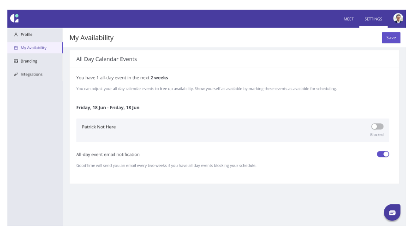Viewport: 418px width, 231px height.
Task: Open the chat support bubble icon
Action: coord(392,213)
